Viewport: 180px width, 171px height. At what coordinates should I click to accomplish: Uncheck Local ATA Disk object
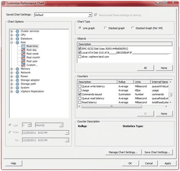[80, 53]
